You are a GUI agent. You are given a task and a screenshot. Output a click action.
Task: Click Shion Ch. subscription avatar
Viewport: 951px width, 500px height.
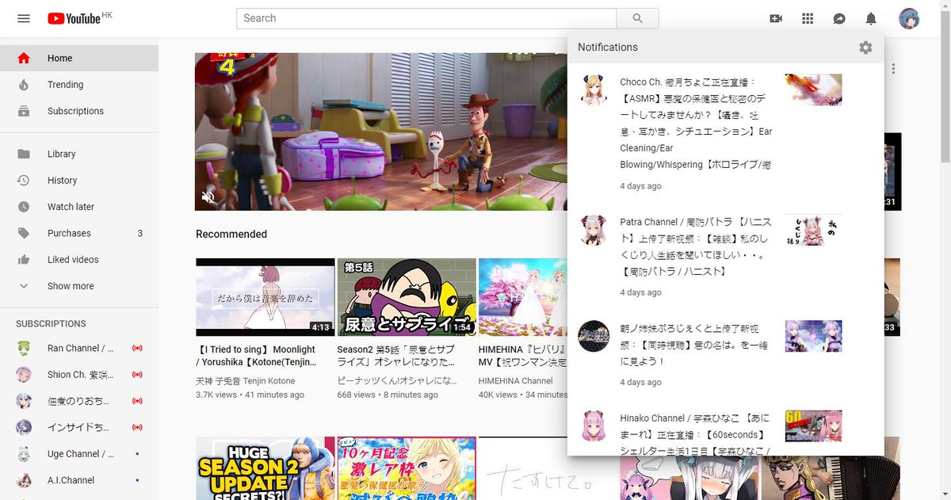point(25,375)
